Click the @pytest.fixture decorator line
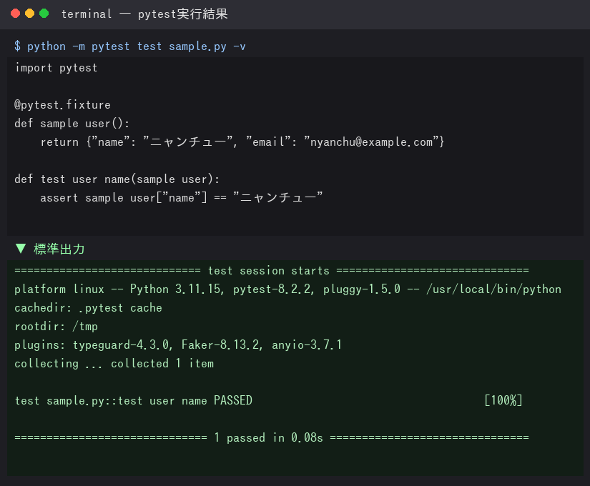The width and height of the screenshot is (590, 486). click(x=62, y=104)
